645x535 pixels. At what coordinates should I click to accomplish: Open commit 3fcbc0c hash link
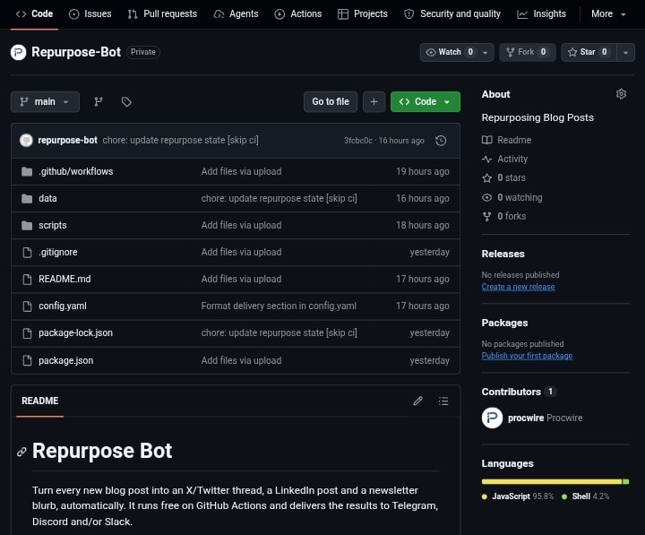[357, 141]
